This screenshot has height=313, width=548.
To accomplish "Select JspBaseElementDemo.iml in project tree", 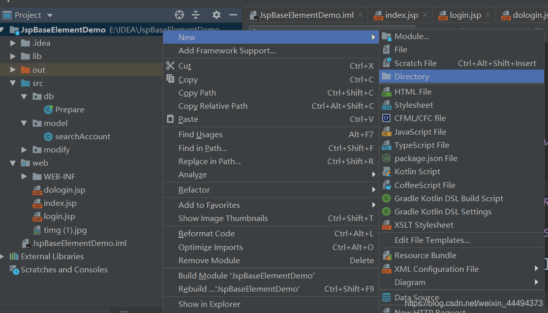I will pyautogui.click(x=79, y=243).
